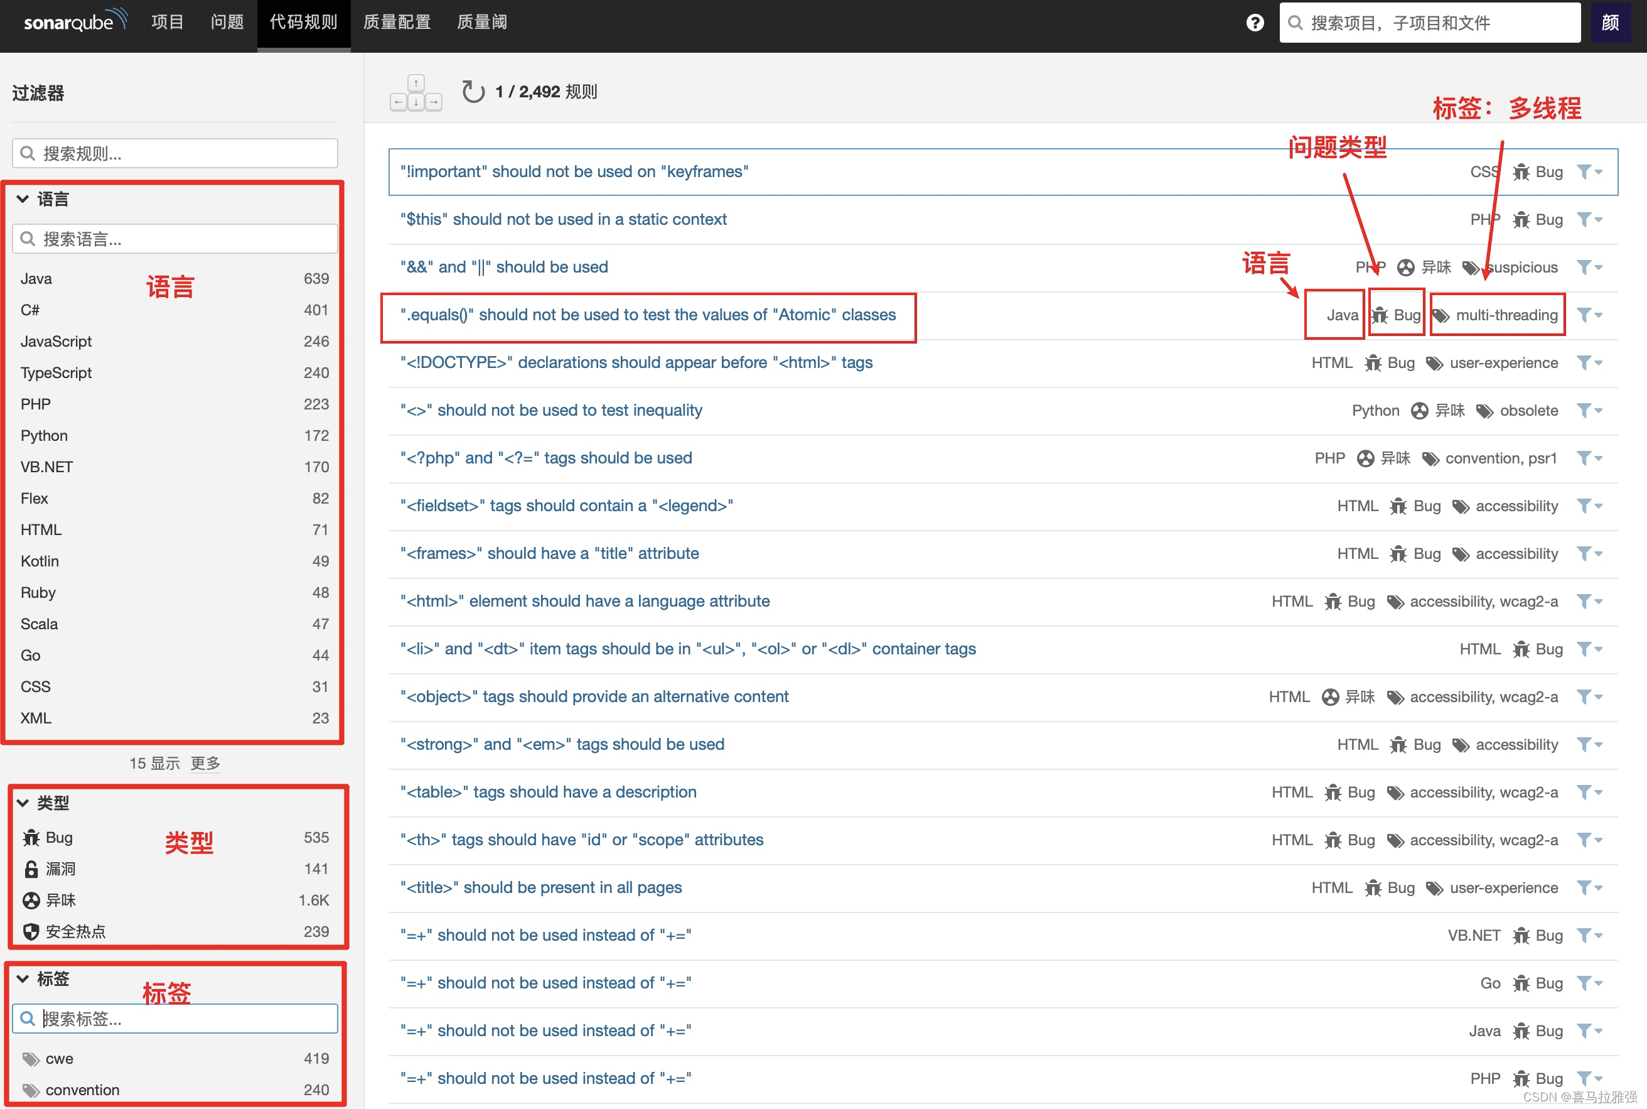
Task: Filter rules by XML language
Action: click(x=174, y=718)
